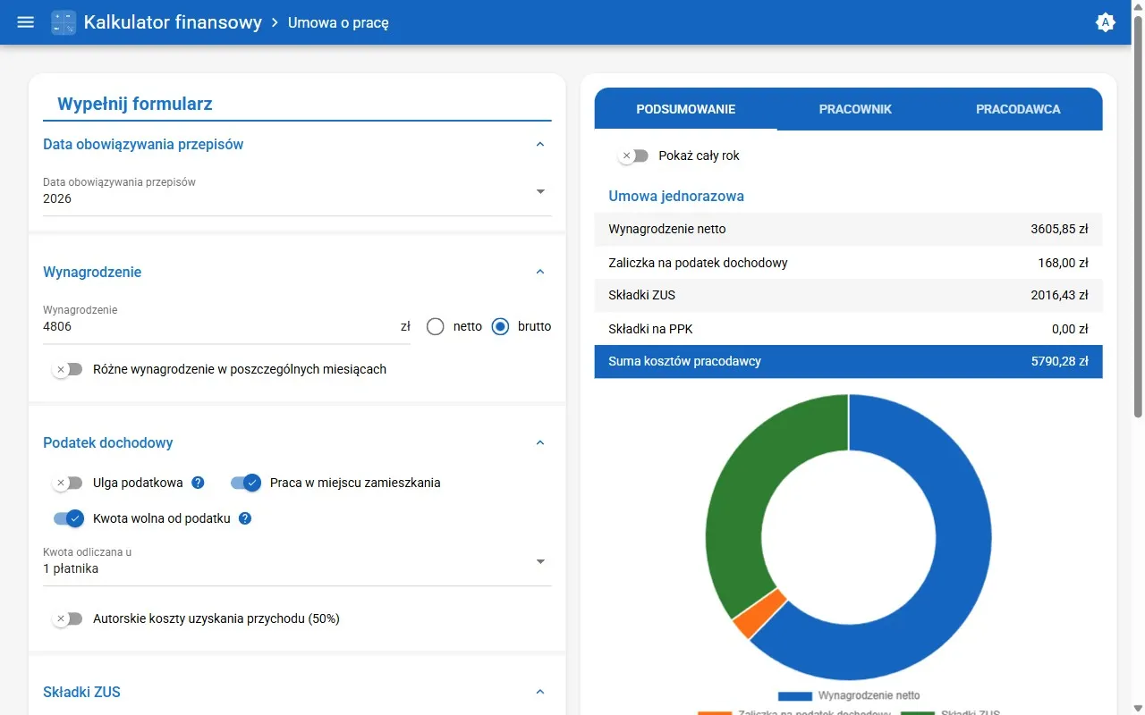Switch to the Pracodawca tab
Screen dimensions: 1145x715
pos(1018,109)
